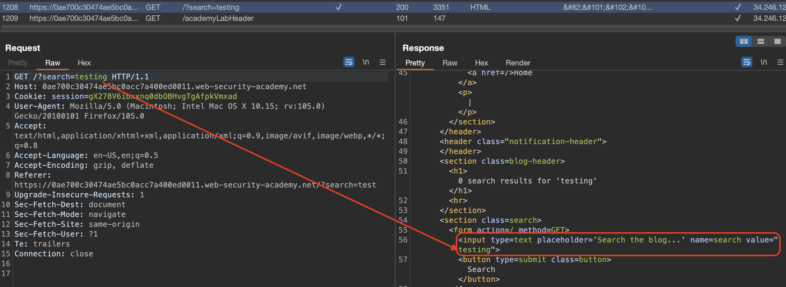Image resolution: width=786 pixels, height=287 pixels.
Task: Switch to the Request Pretty tab
Action: click(x=18, y=63)
